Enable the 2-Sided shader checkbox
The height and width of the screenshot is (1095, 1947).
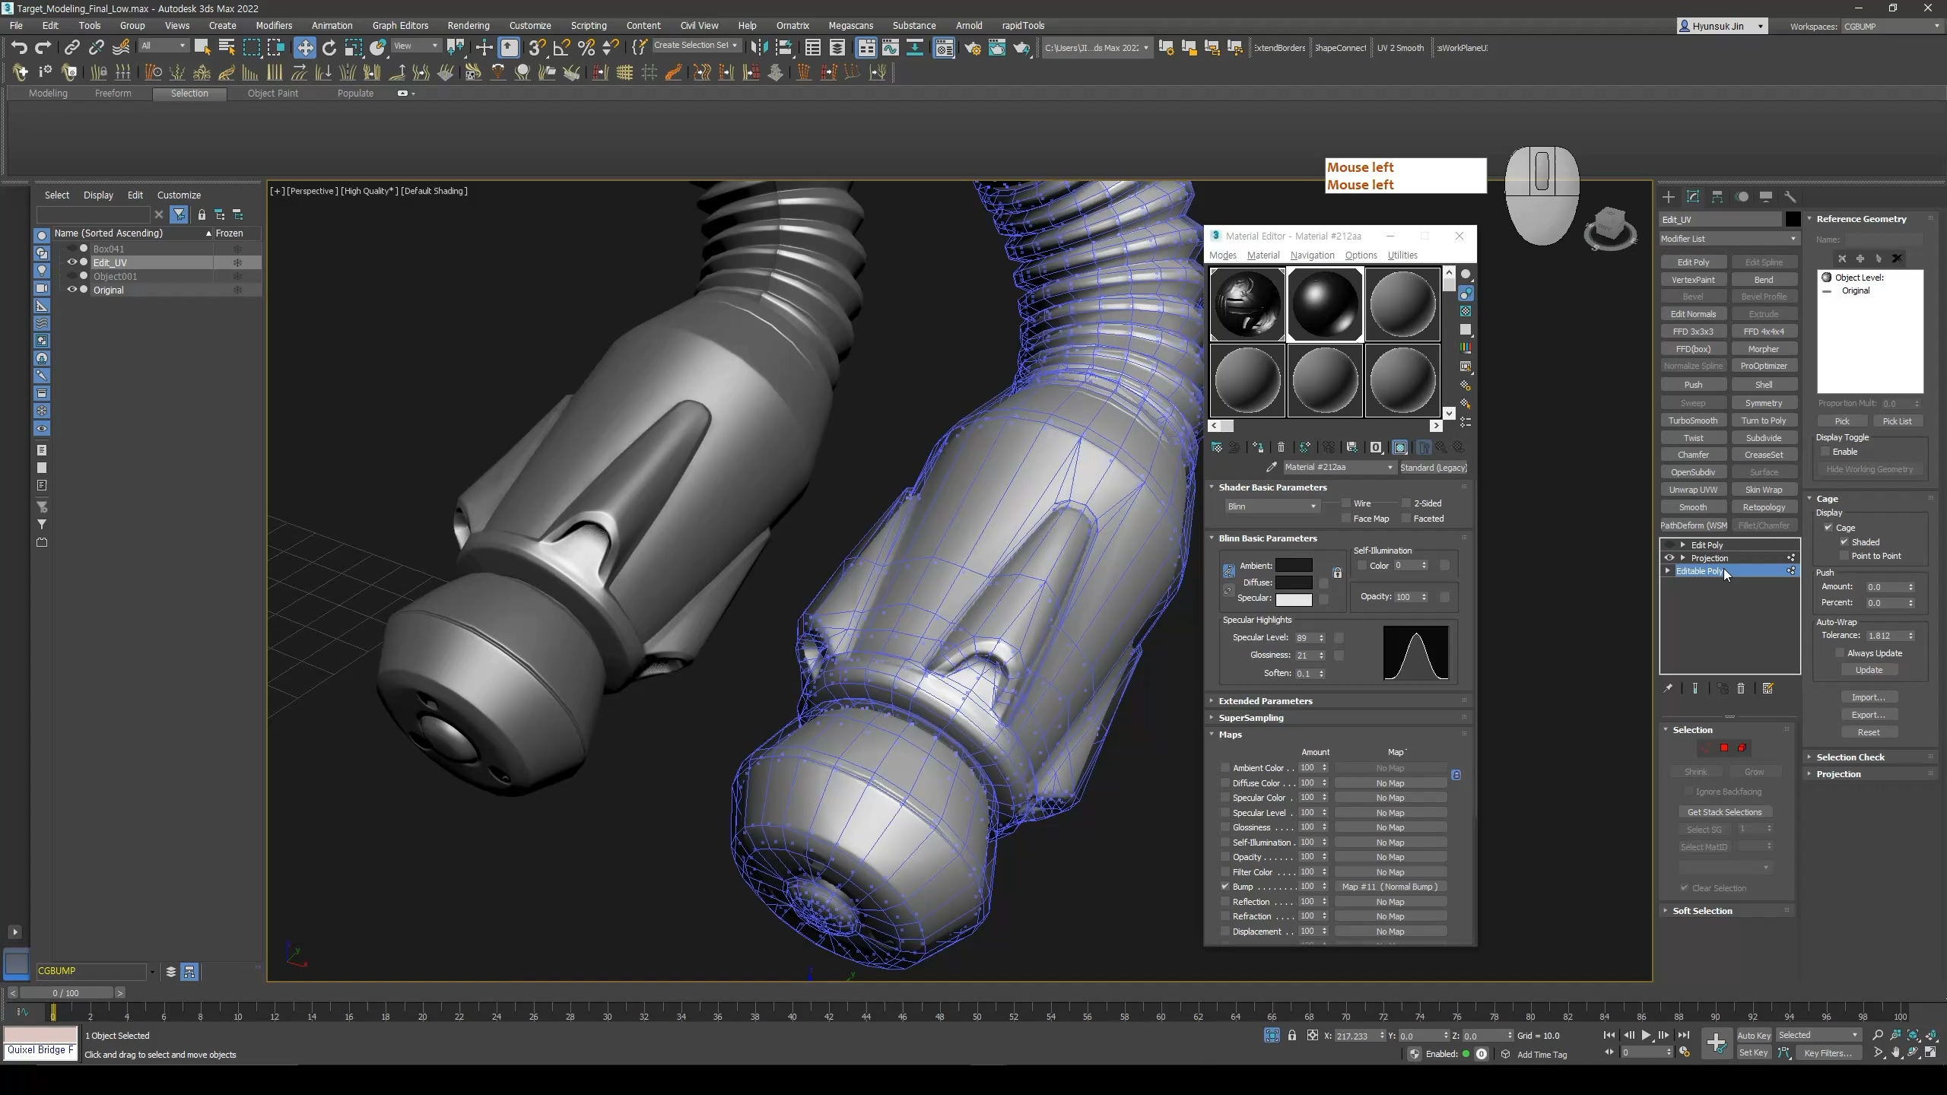click(x=1406, y=503)
